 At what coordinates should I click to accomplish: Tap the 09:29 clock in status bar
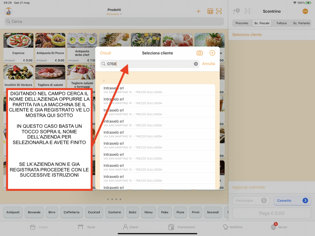point(8,3)
